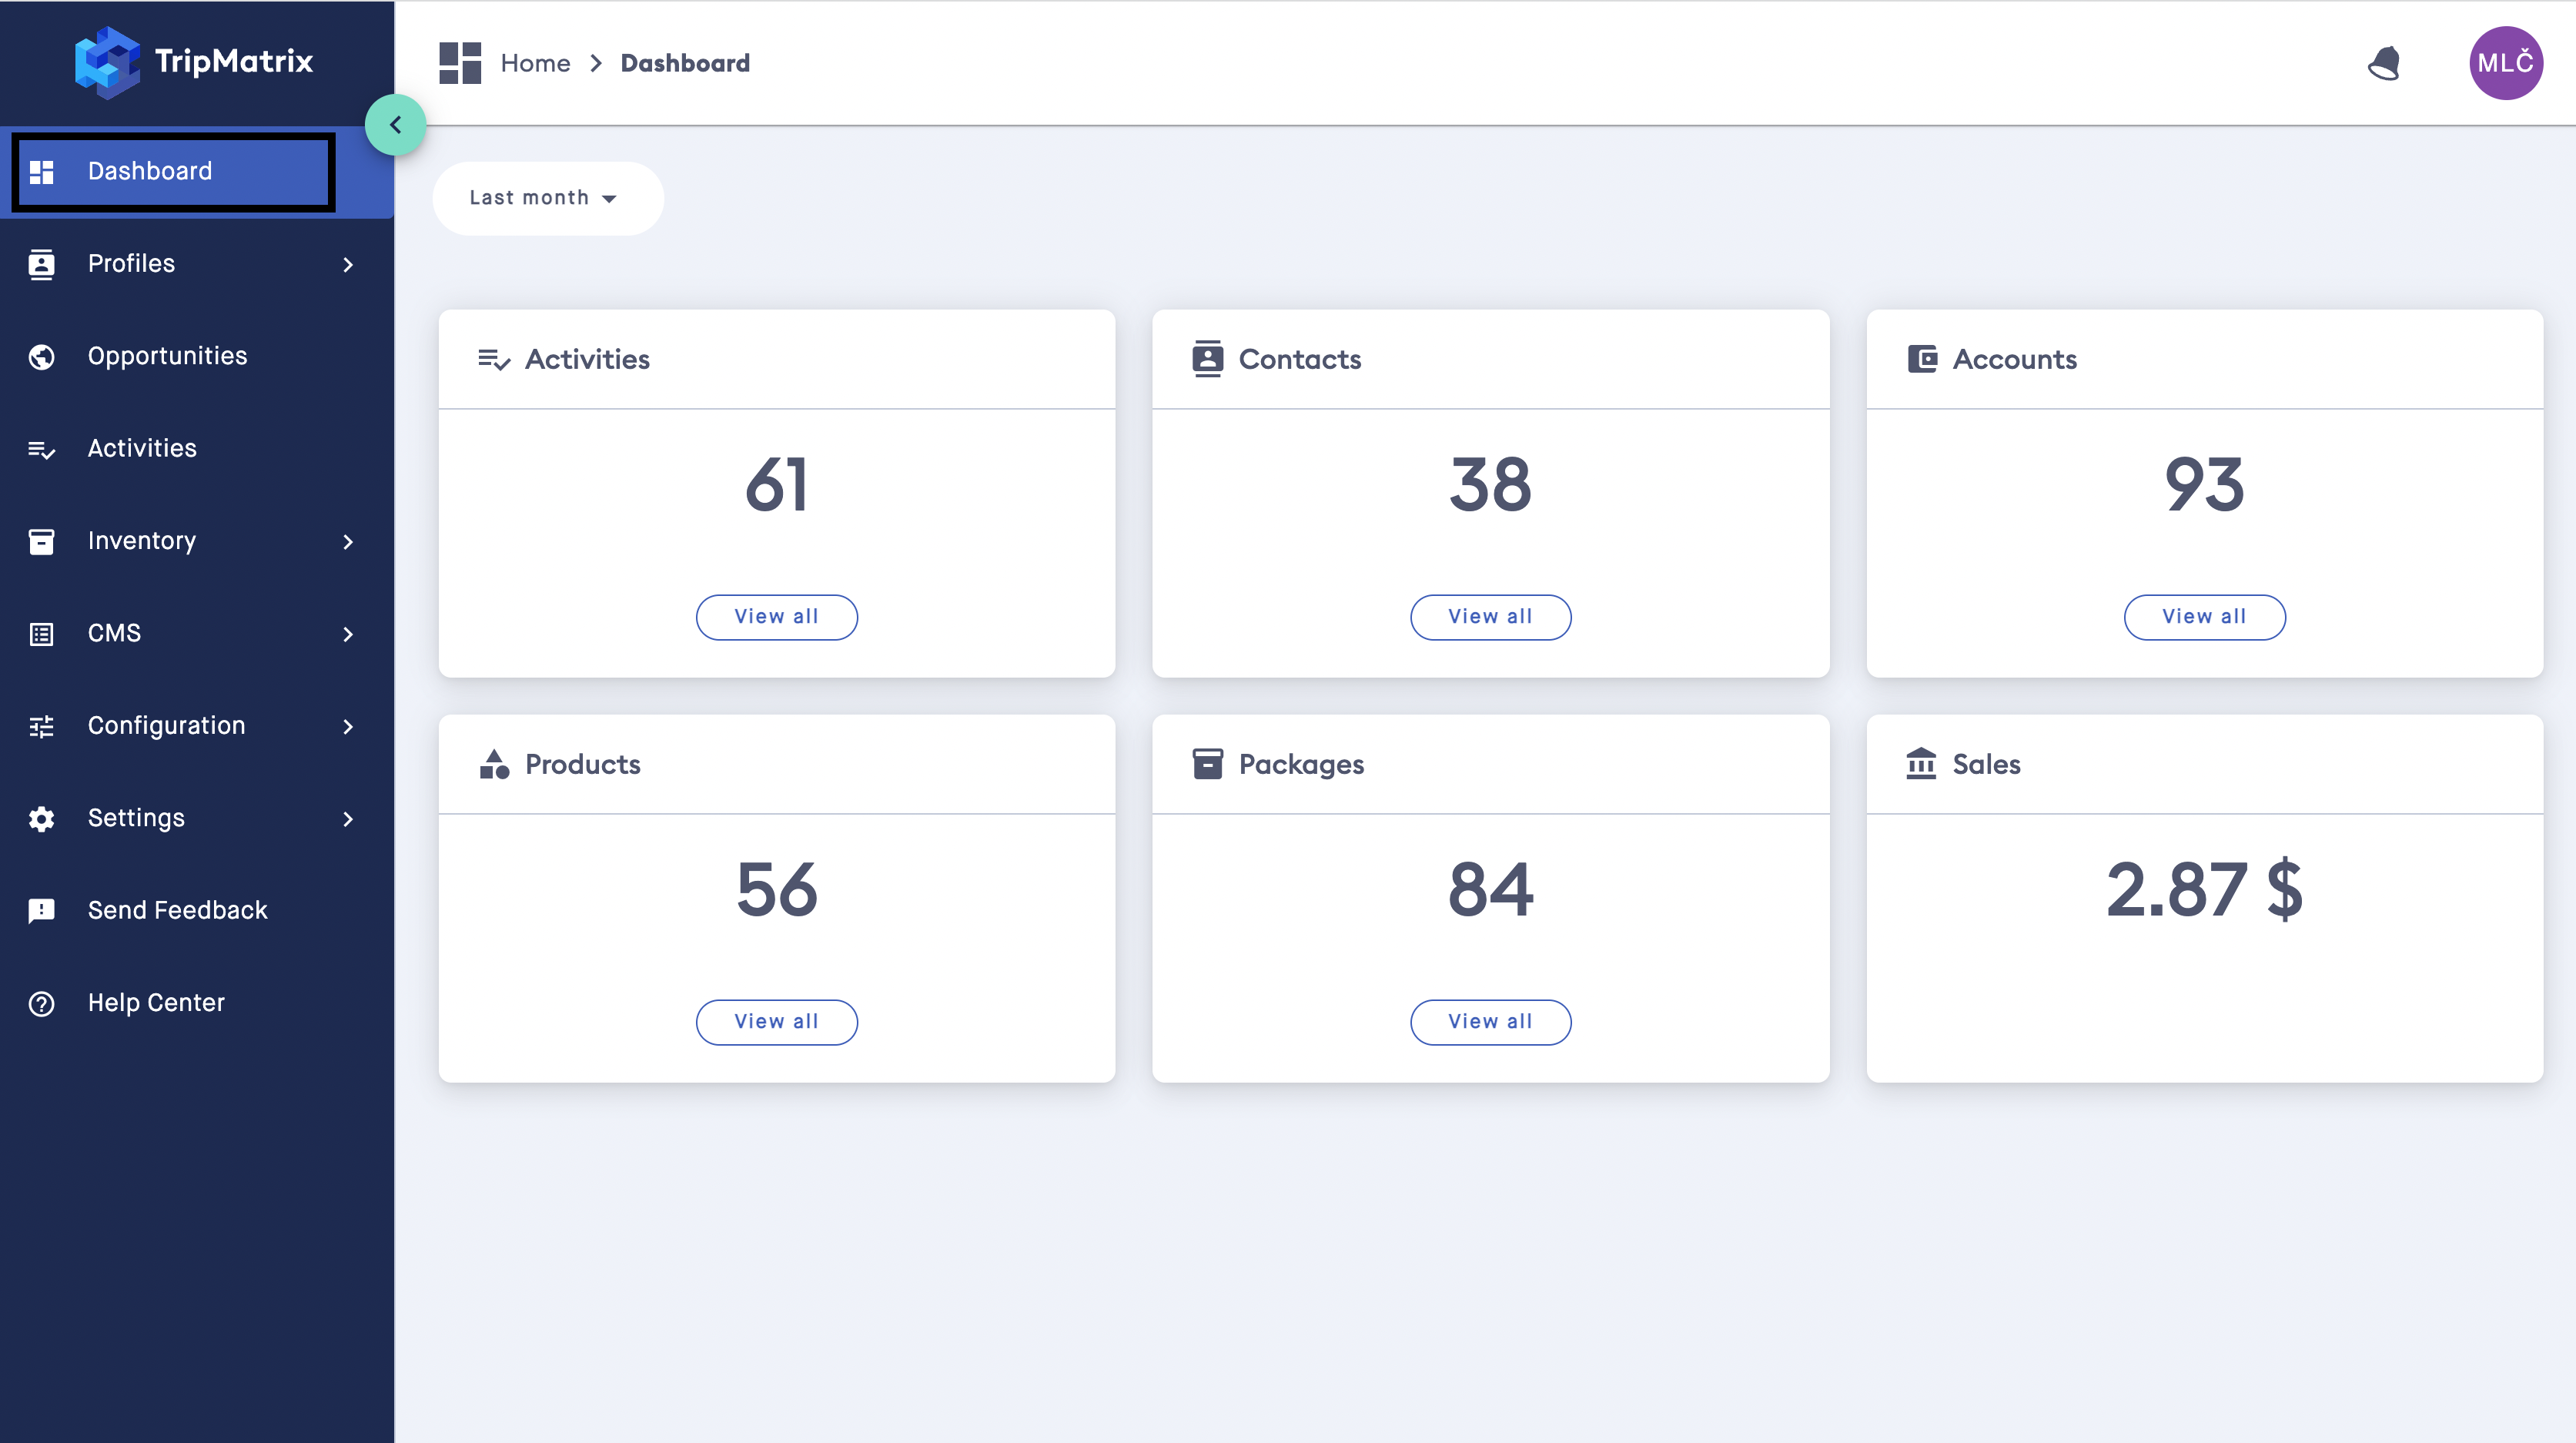The height and width of the screenshot is (1443, 2576).
Task: Select the Send Feedback menu item
Action: (x=177, y=910)
